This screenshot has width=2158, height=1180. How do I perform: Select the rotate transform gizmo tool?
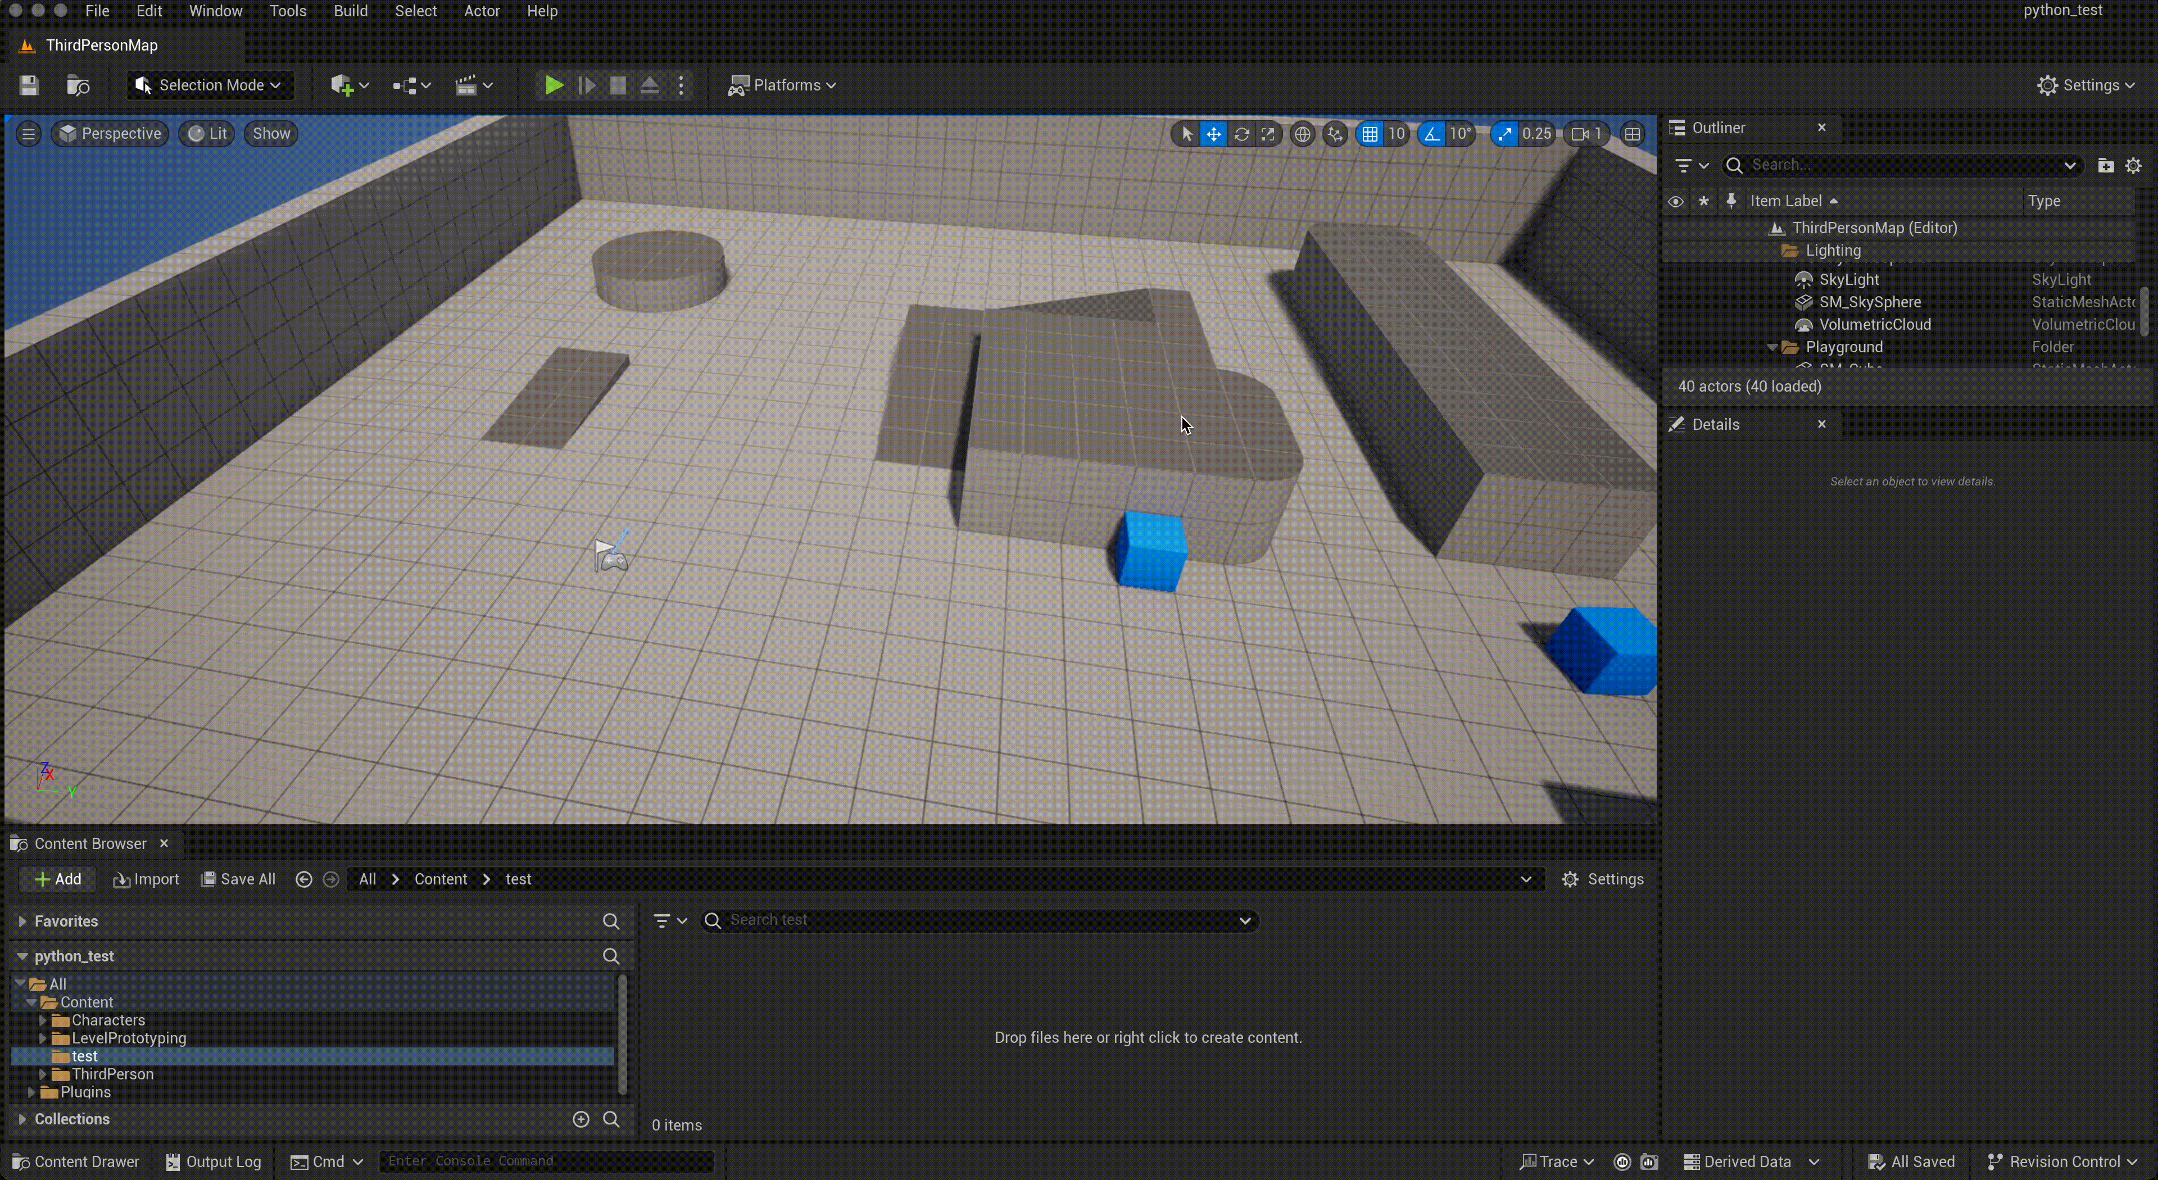pos(1241,134)
